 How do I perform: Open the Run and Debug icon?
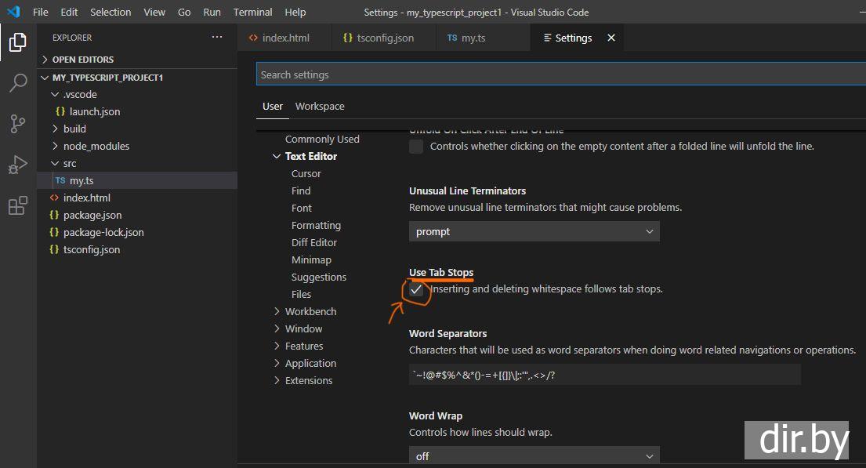pos(17,165)
